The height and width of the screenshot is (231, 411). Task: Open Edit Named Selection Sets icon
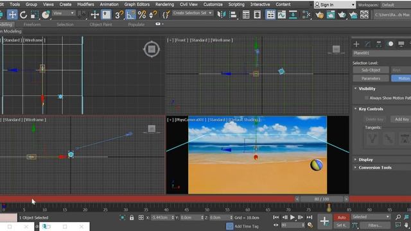166,15
